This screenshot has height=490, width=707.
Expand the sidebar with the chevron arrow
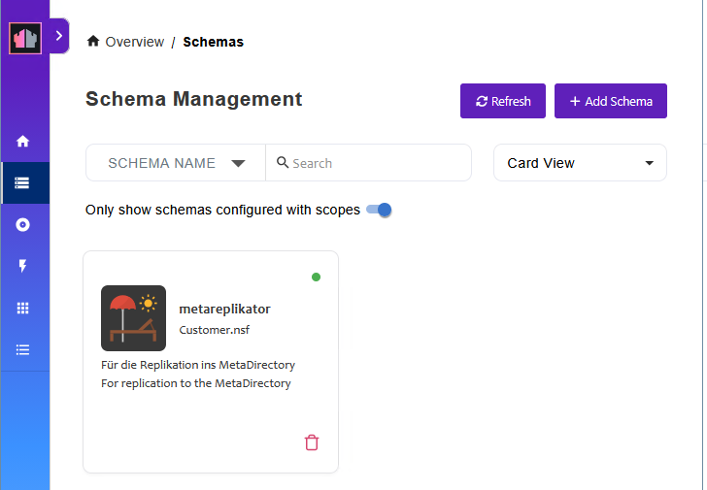click(x=59, y=36)
